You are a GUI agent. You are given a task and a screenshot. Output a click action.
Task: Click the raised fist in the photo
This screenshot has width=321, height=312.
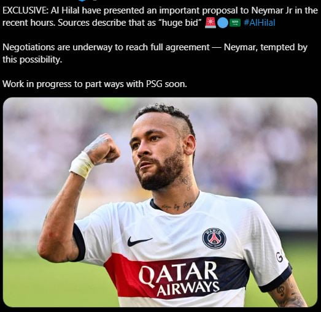click(102, 148)
